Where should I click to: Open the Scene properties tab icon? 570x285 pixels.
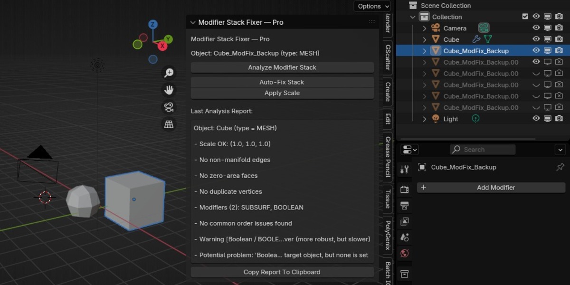click(x=405, y=237)
